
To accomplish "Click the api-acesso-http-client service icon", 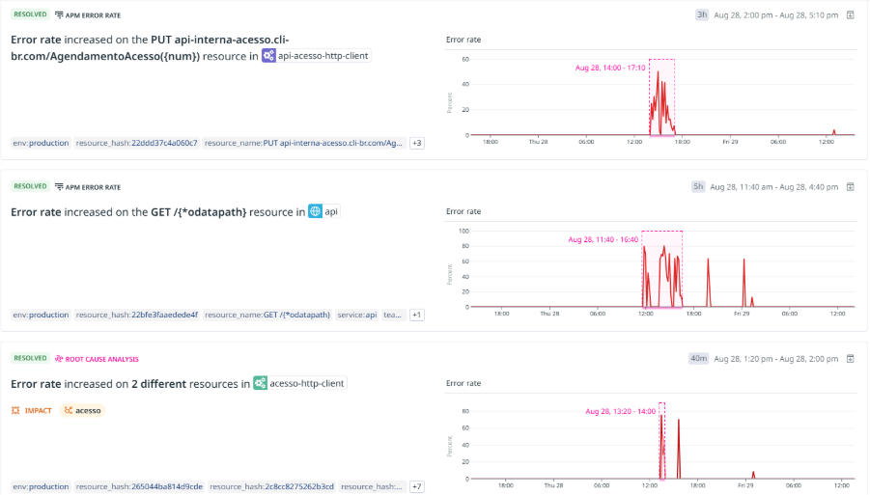I will (269, 56).
